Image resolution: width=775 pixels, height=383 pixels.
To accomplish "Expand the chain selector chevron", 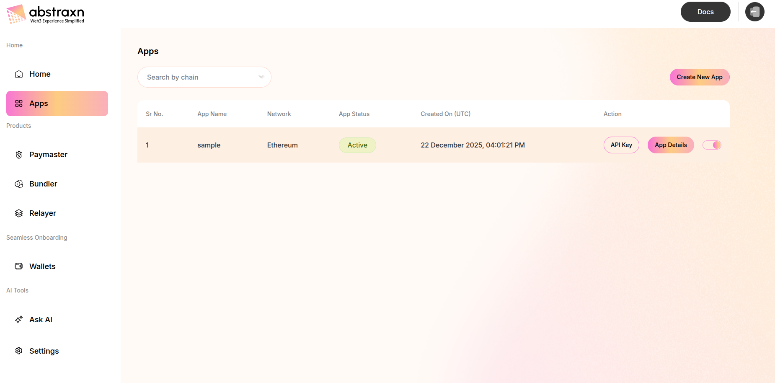I will (261, 77).
